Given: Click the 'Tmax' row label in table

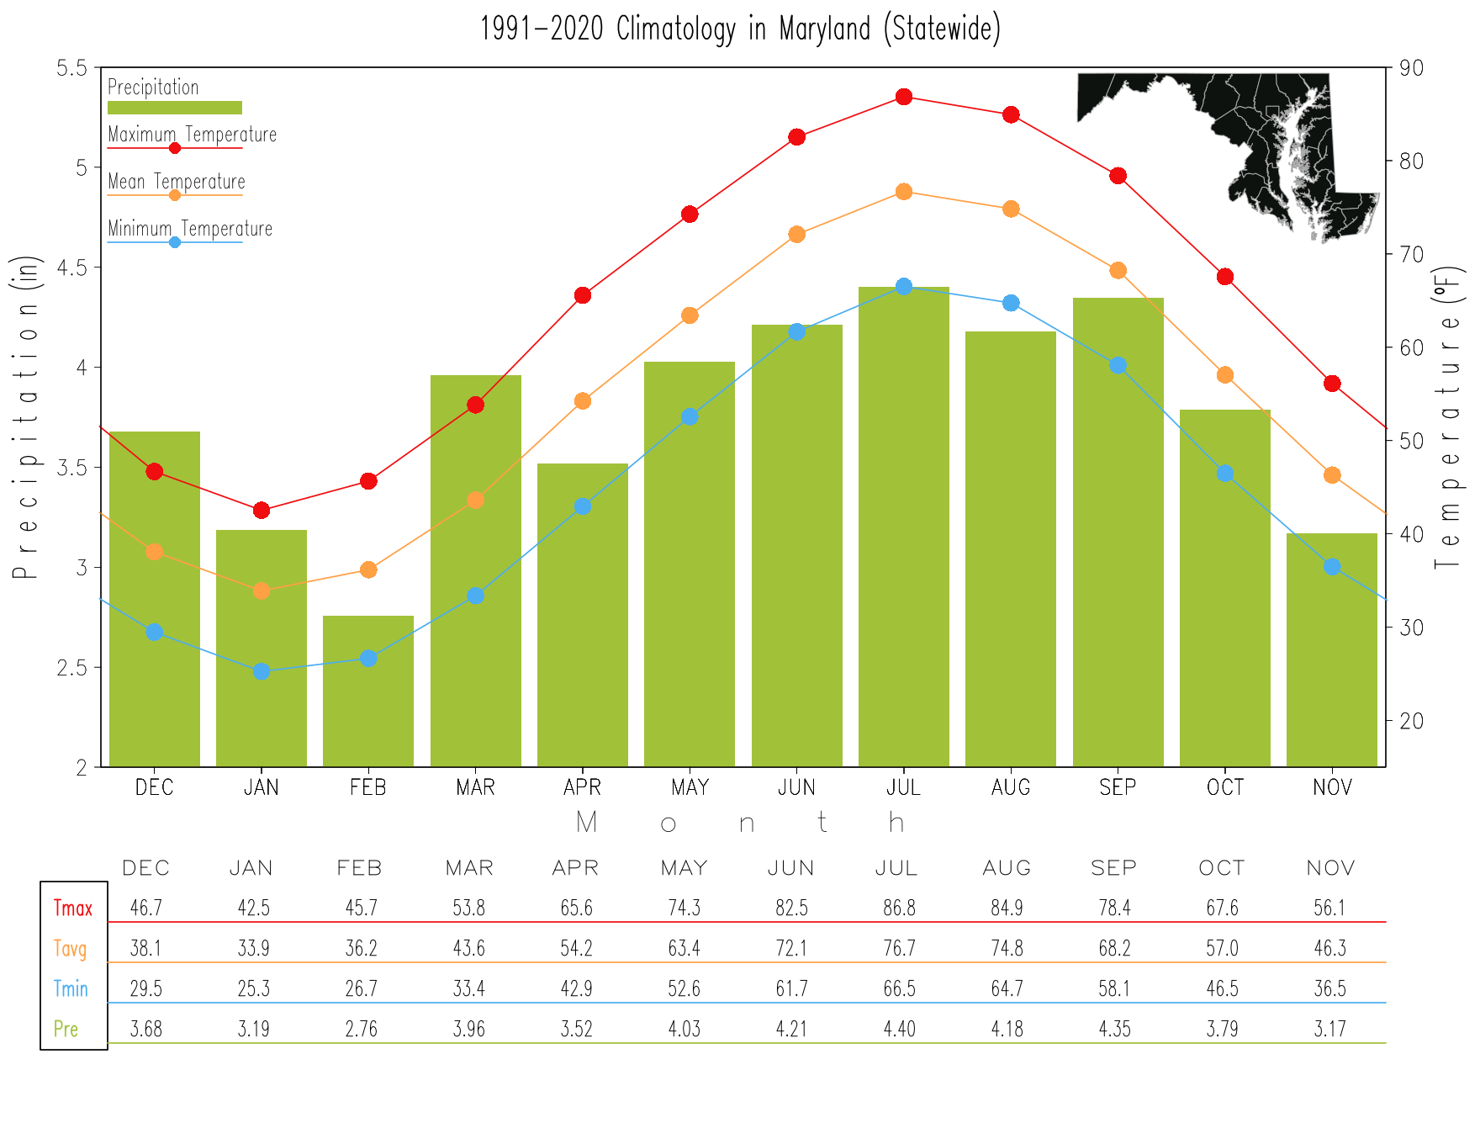Looking at the screenshot, I should click(73, 908).
